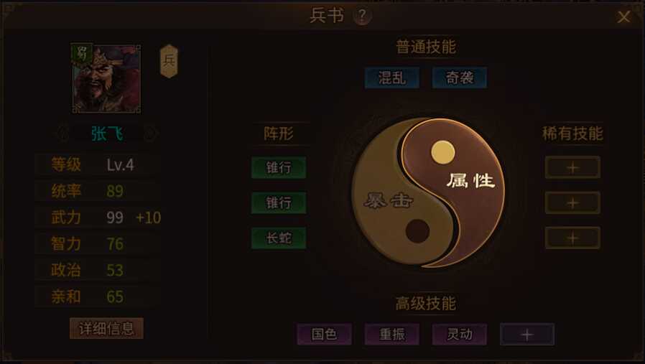Choose the 长蛇 formation

click(279, 238)
